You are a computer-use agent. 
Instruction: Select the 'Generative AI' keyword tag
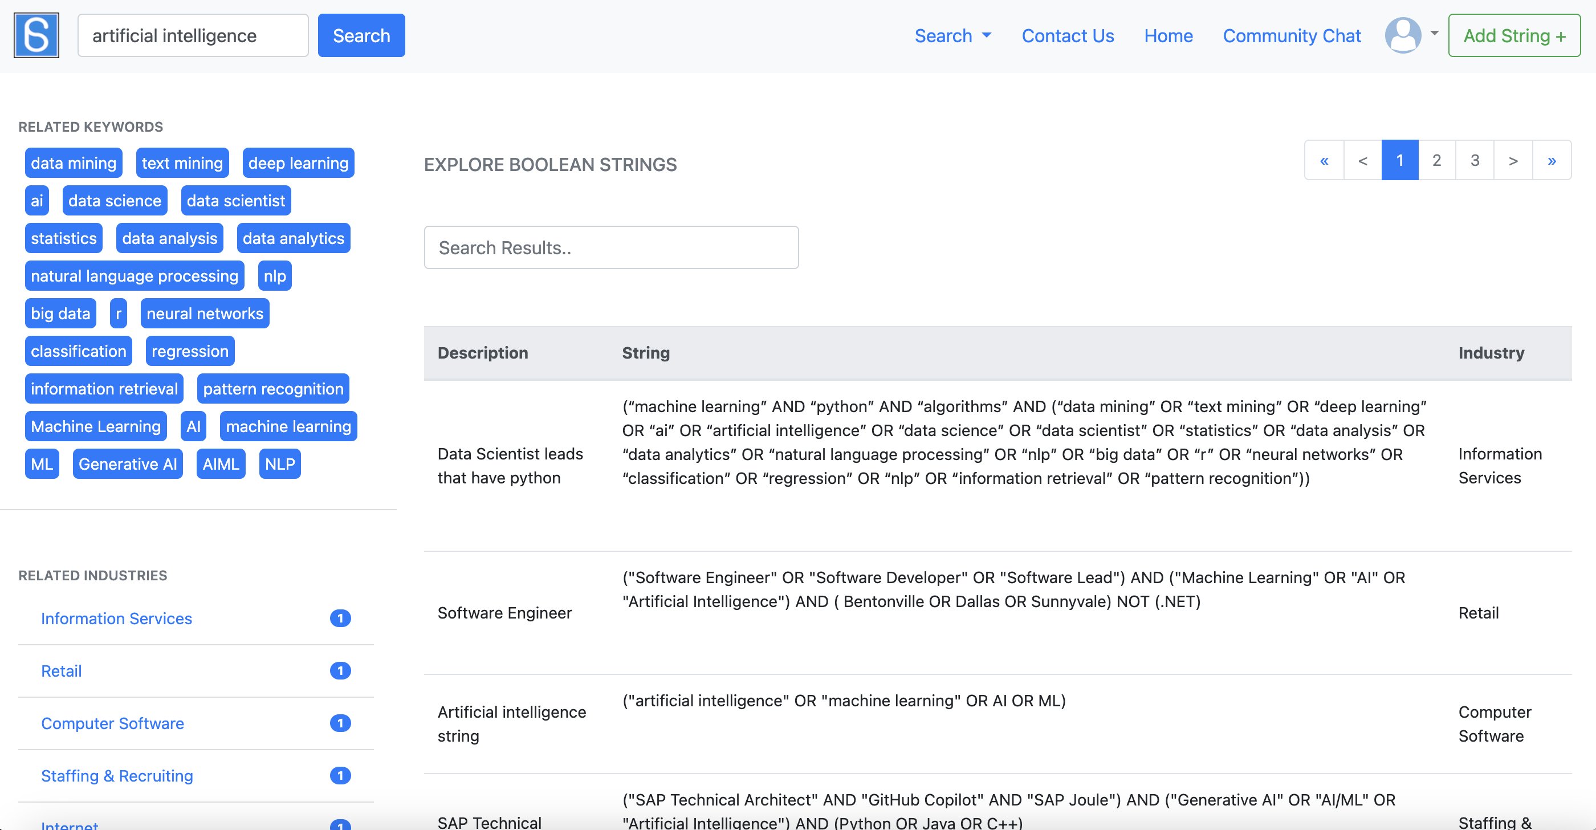(128, 464)
